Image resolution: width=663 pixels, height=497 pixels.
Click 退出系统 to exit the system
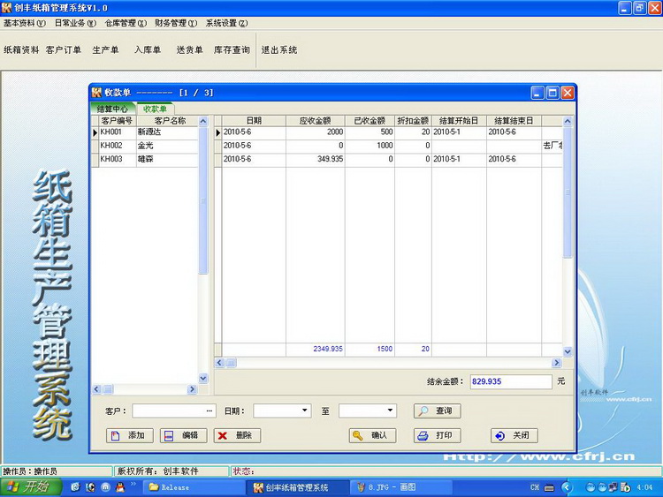(278, 50)
